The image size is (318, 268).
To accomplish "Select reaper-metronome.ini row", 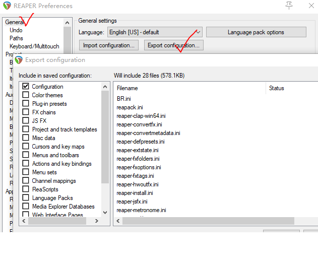I will pos(141,210).
